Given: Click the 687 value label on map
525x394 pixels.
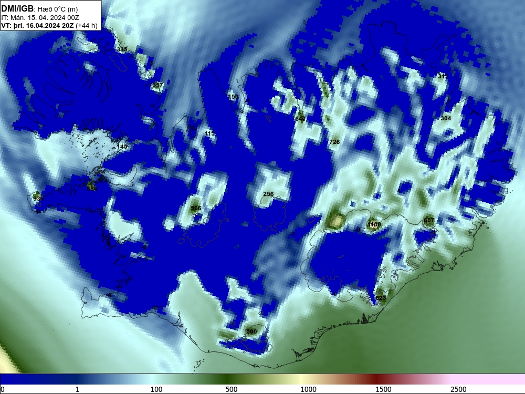Looking at the screenshot, I should tap(429, 220).
